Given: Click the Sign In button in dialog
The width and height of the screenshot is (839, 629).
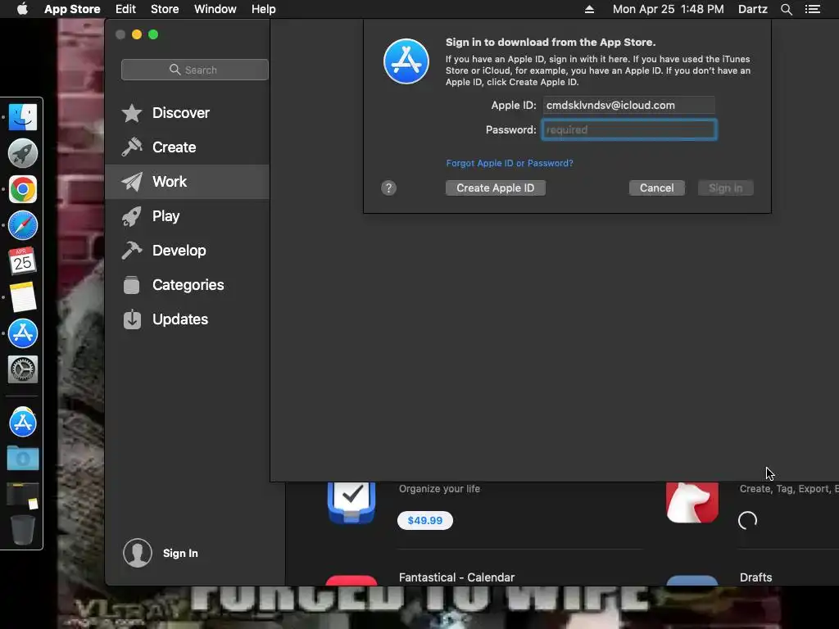Looking at the screenshot, I should click(726, 188).
